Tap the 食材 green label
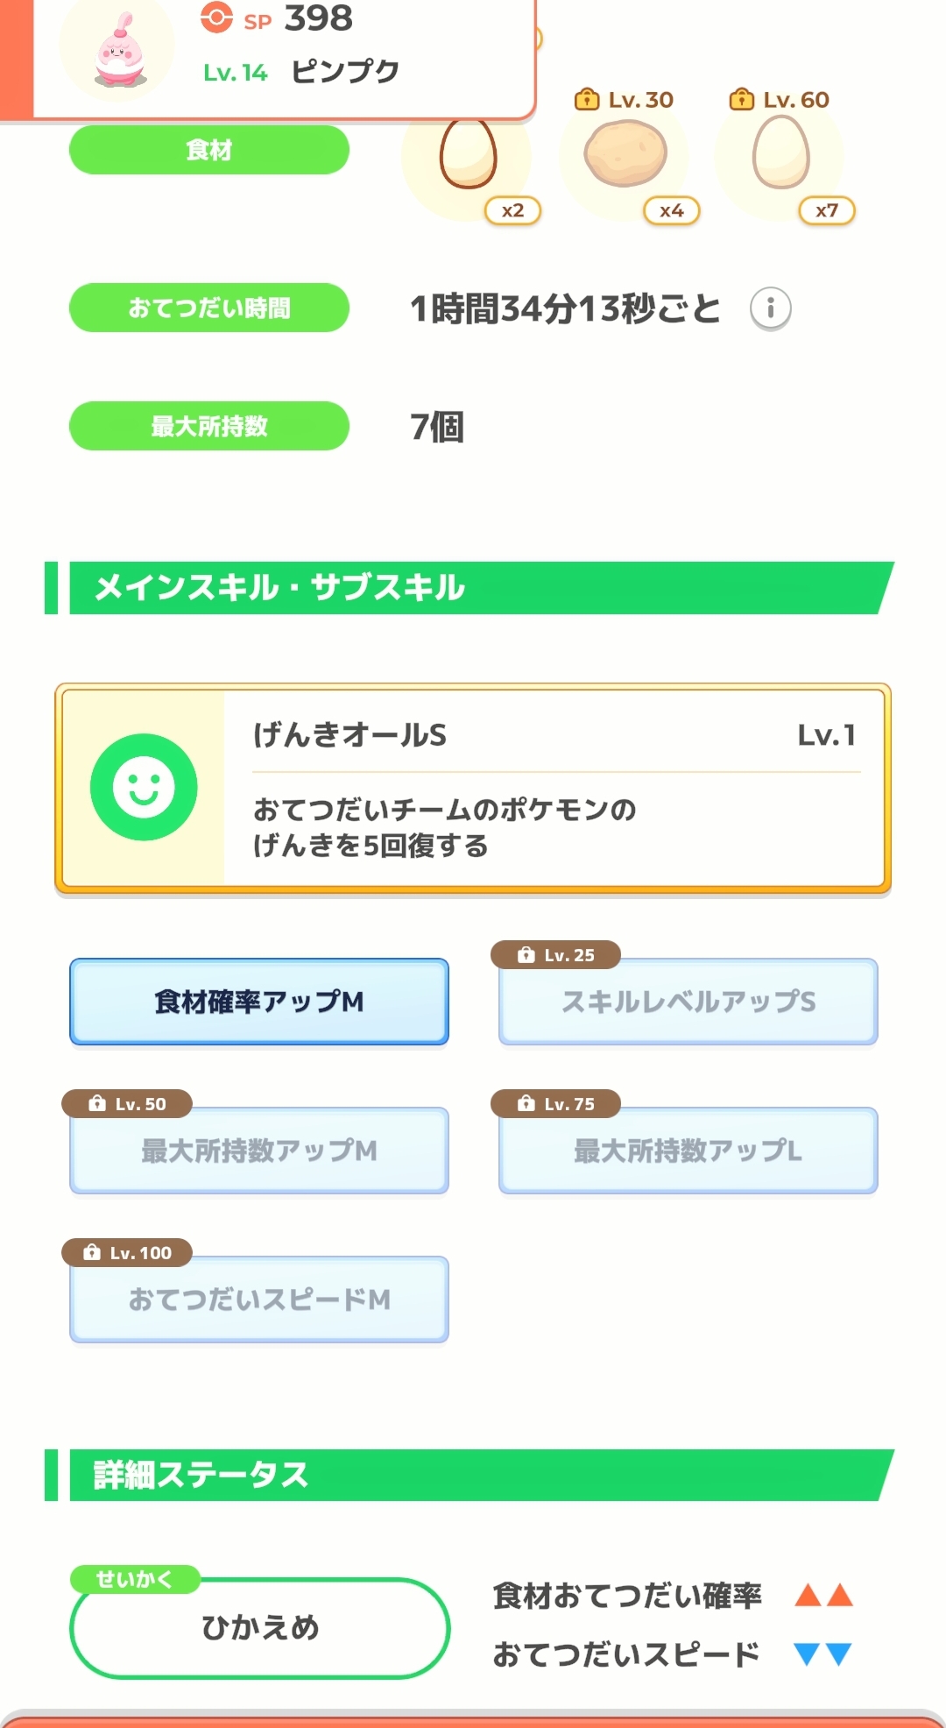This screenshot has width=946, height=1728. [209, 150]
